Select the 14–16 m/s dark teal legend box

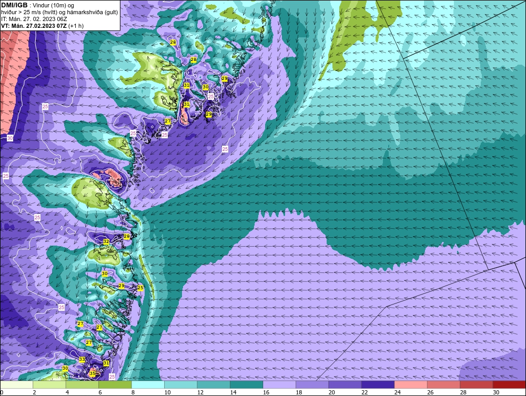[x=247, y=384]
